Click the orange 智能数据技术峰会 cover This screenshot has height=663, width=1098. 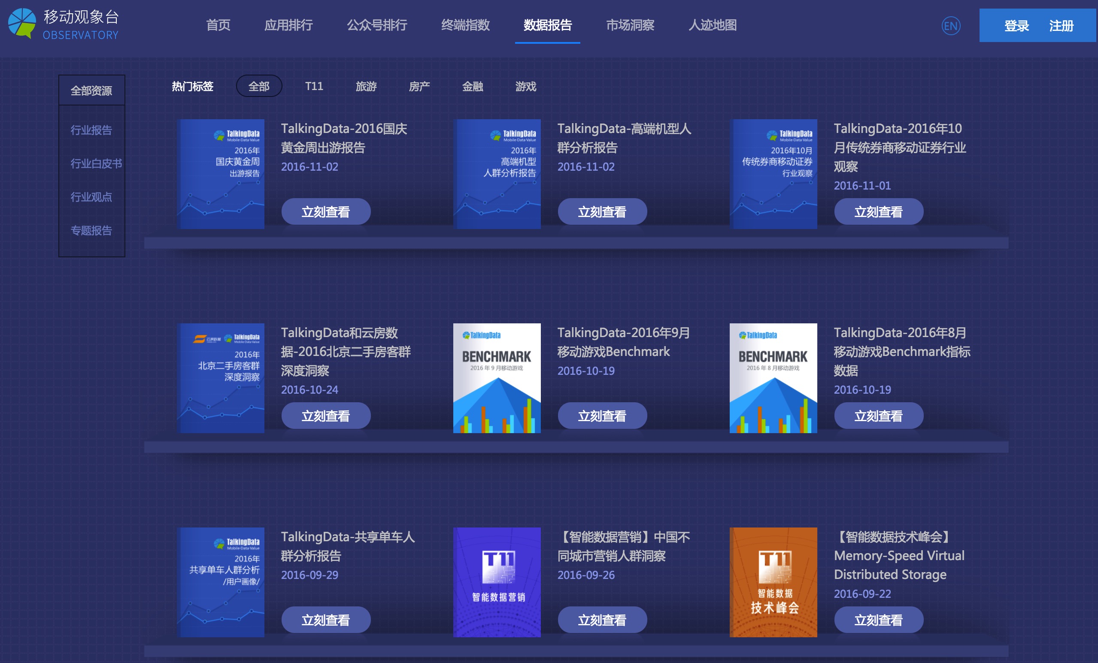pos(773,582)
